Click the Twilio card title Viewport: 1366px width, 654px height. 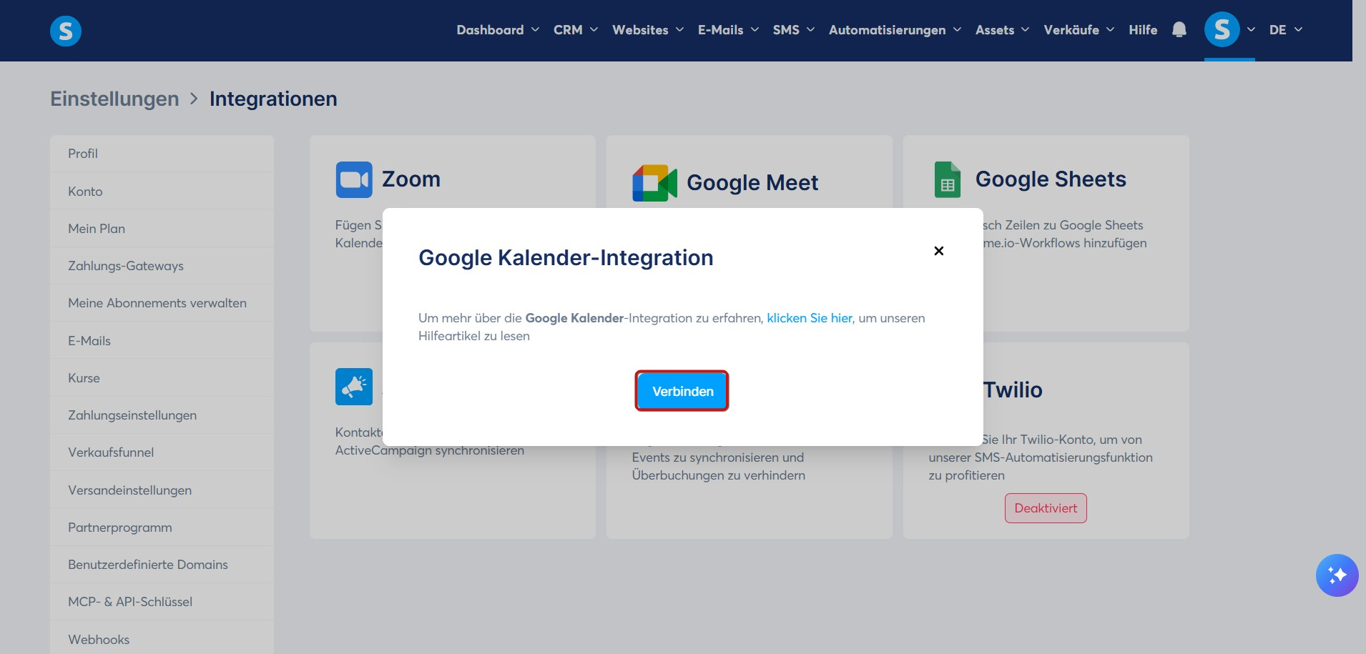click(x=1013, y=390)
